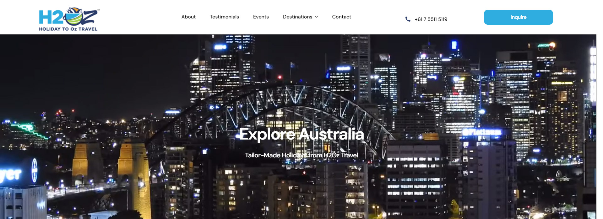
Task: Open the About page
Action: [188, 17]
